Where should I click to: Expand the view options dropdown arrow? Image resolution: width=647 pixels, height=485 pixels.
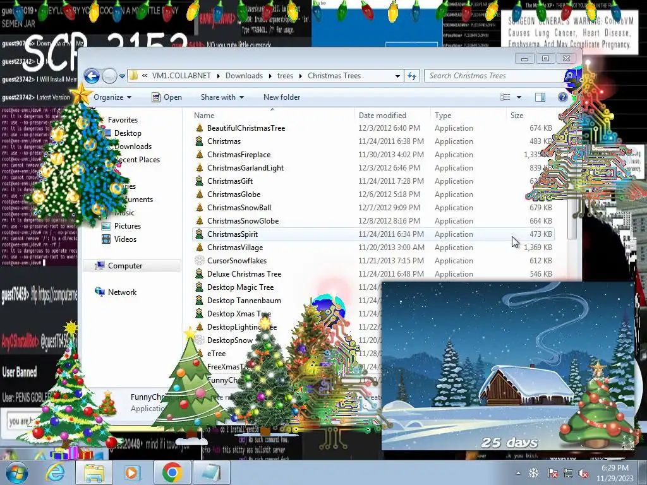point(519,97)
